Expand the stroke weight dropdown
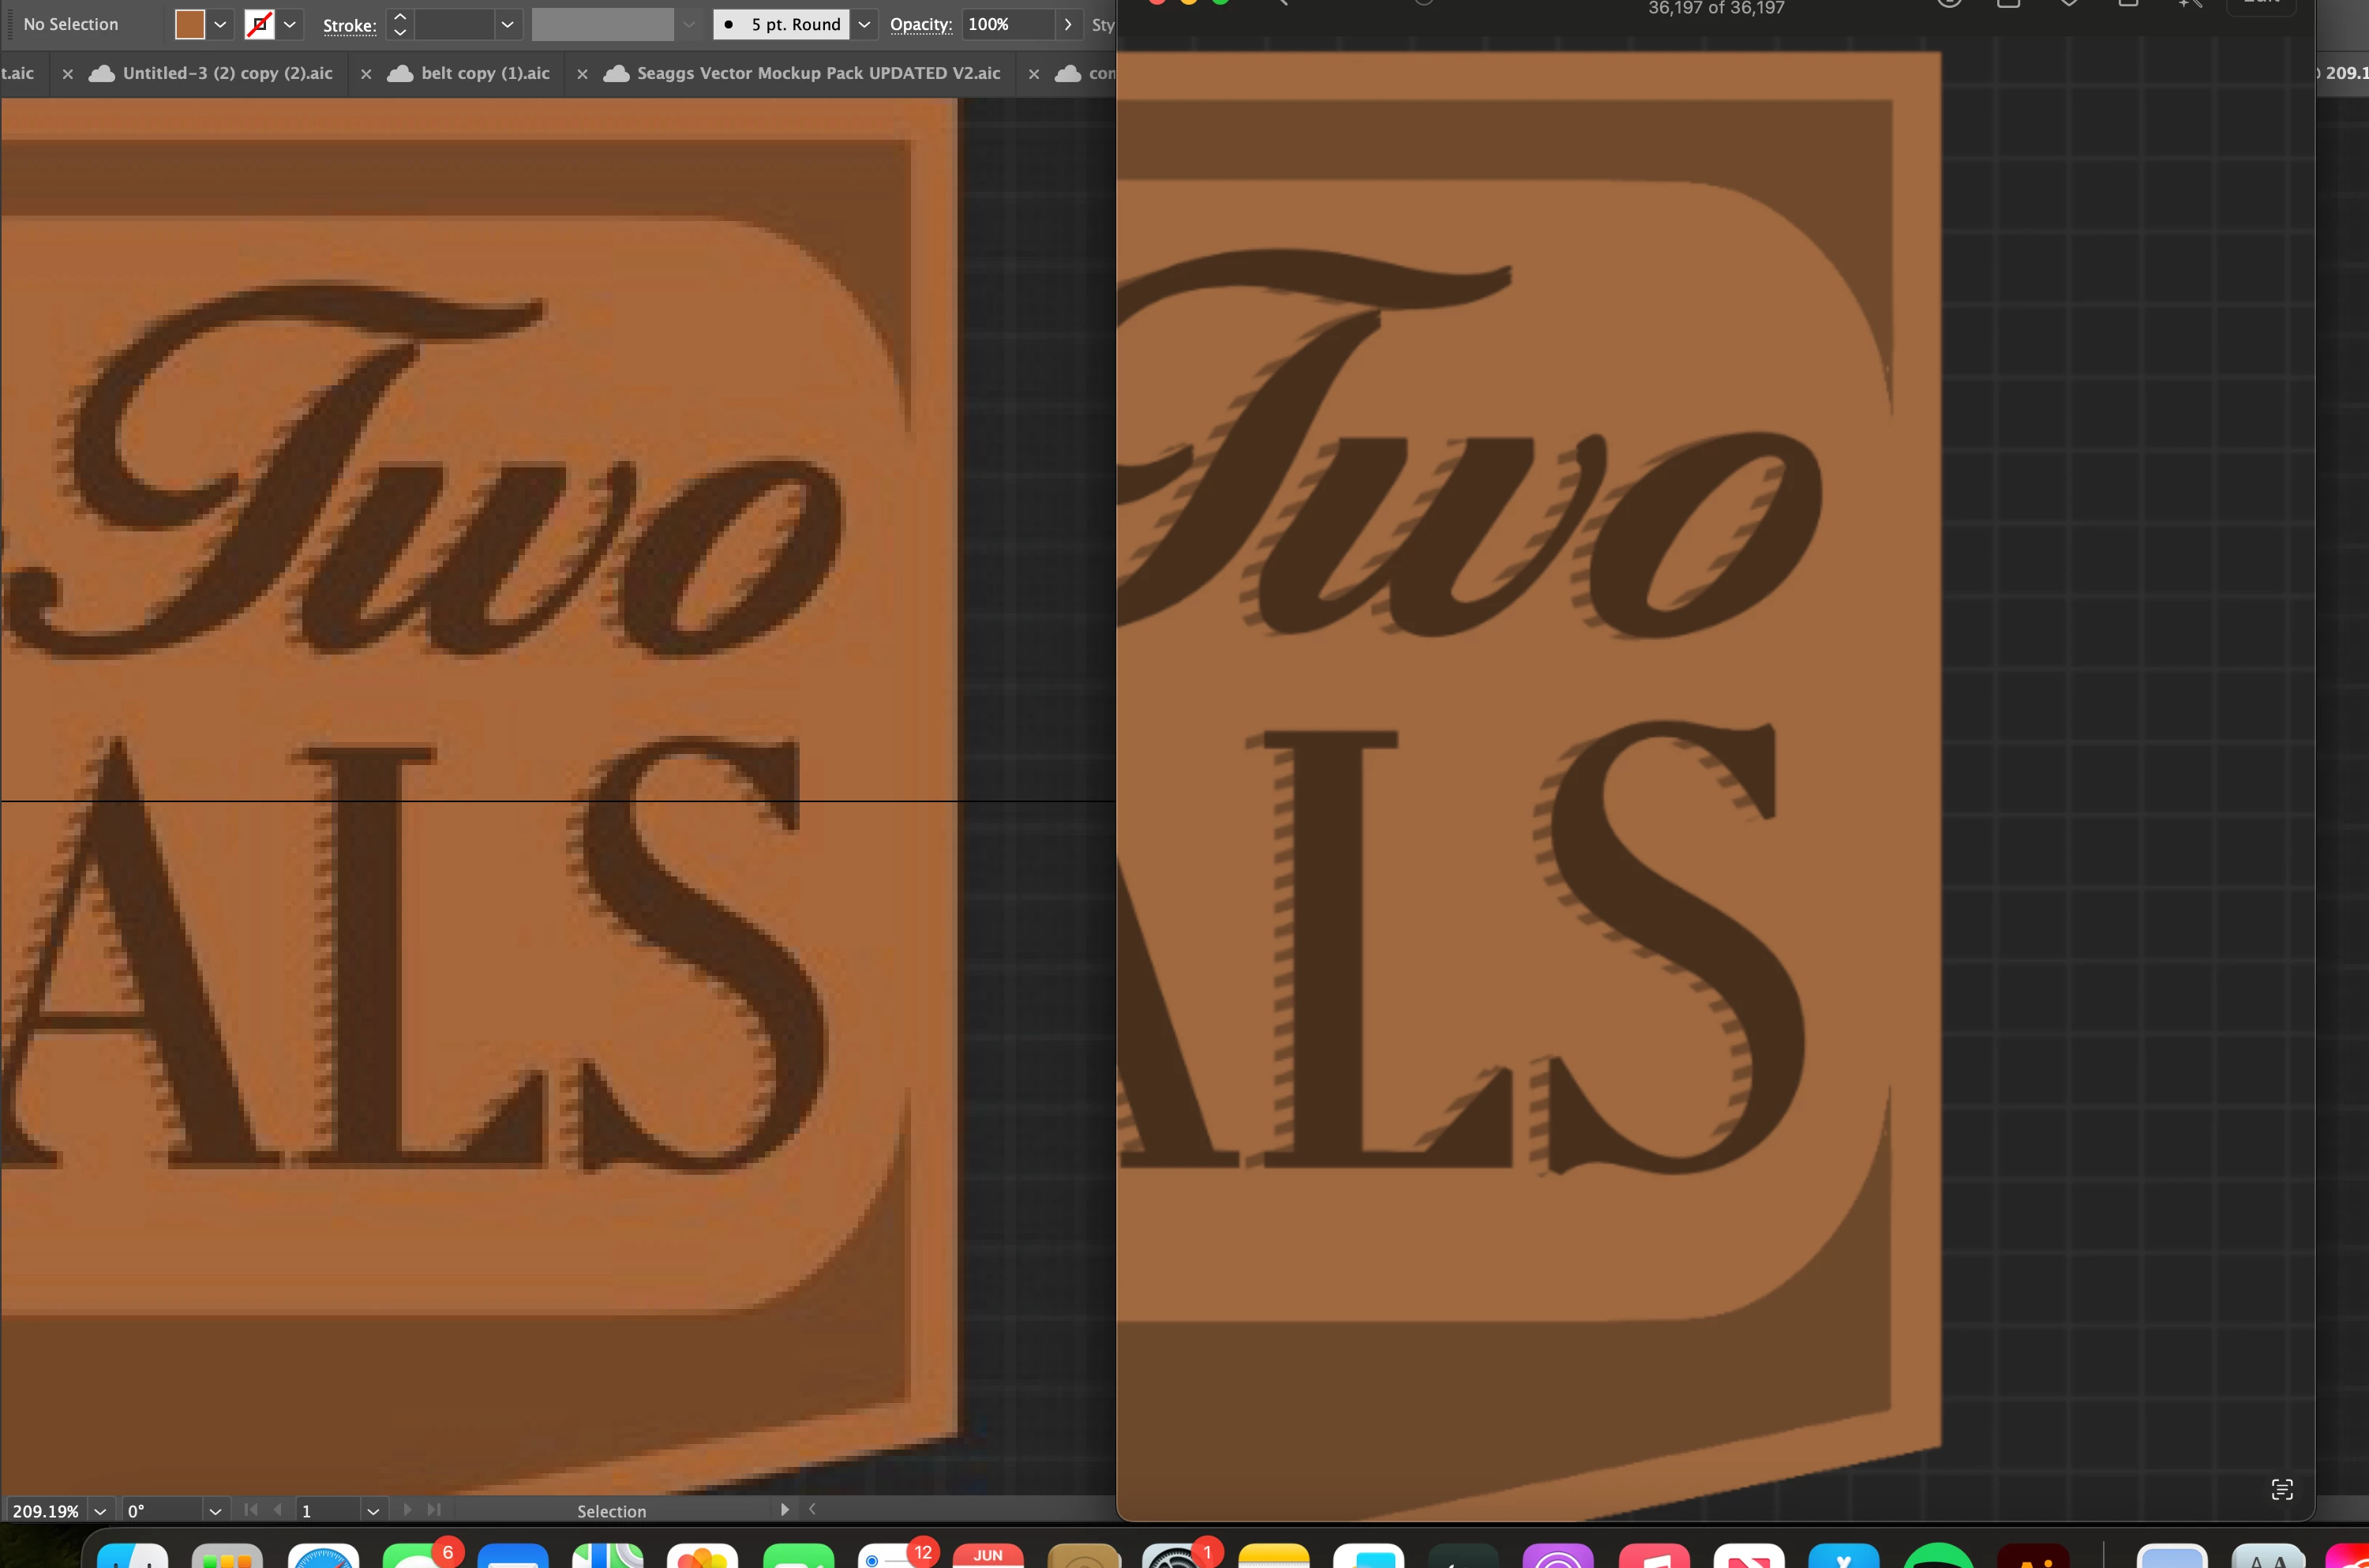 point(507,24)
